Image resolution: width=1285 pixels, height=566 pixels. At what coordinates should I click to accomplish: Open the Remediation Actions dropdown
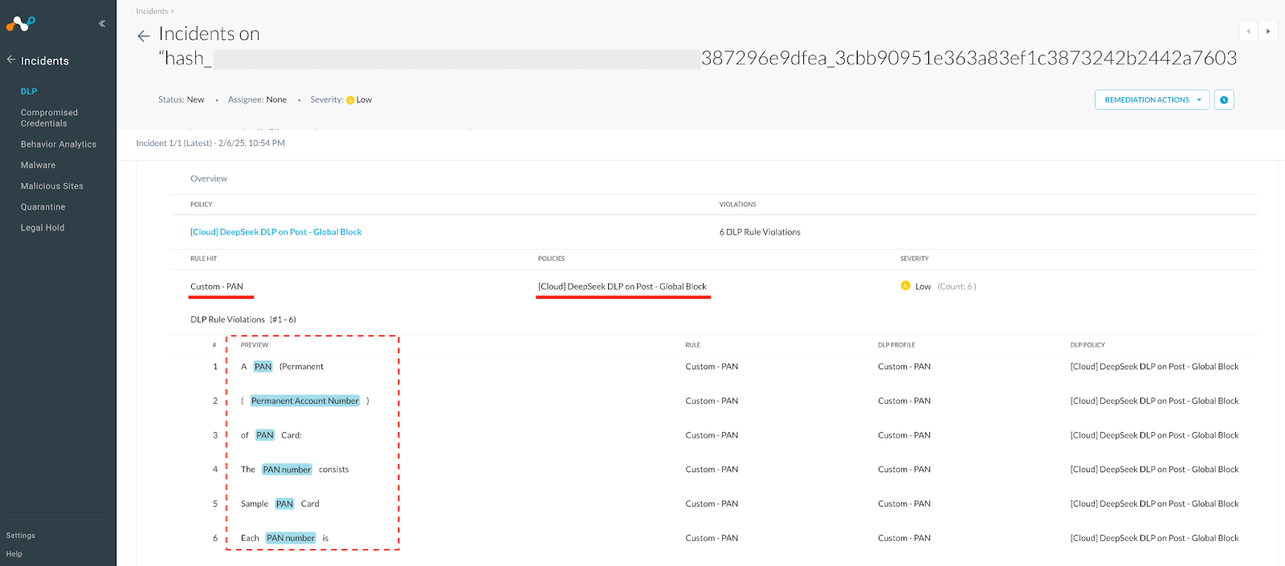[x=1152, y=100]
